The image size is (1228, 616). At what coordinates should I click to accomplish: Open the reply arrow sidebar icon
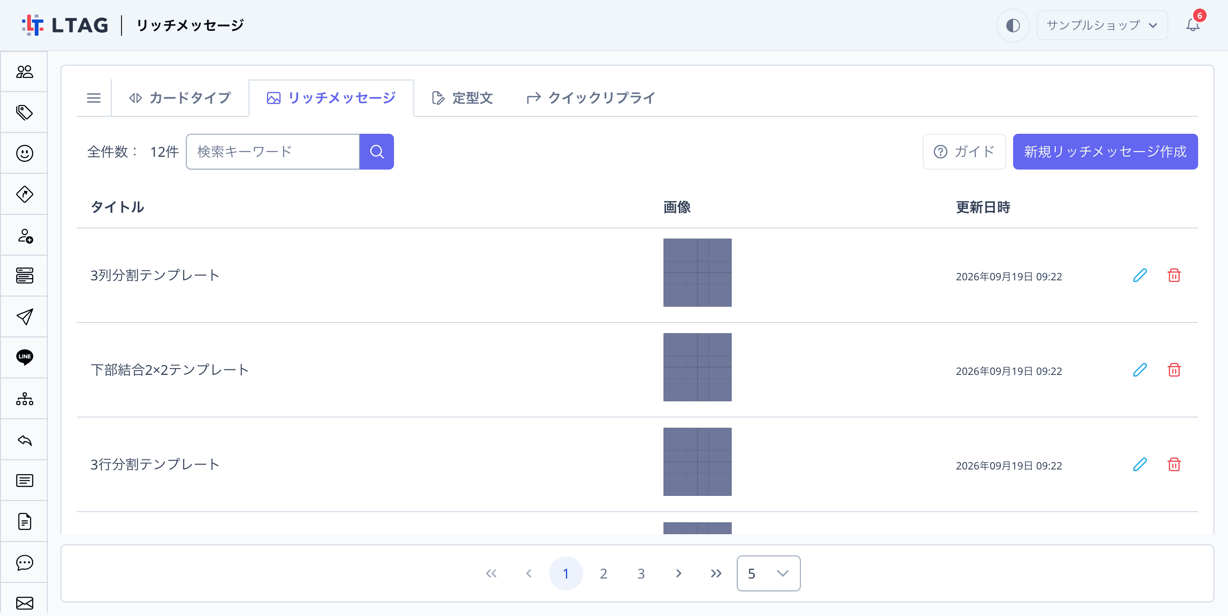click(24, 440)
